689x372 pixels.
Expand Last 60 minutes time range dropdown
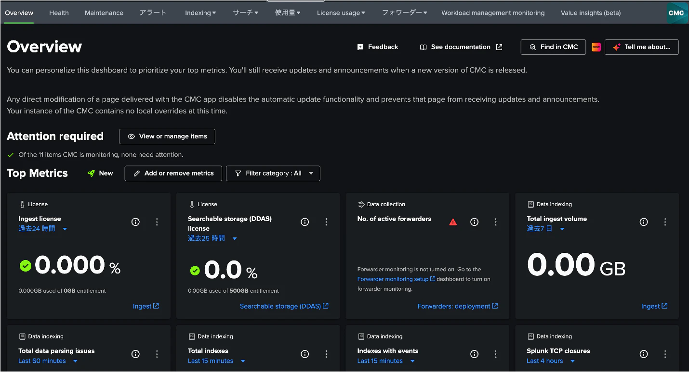click(x=48, y=361)
